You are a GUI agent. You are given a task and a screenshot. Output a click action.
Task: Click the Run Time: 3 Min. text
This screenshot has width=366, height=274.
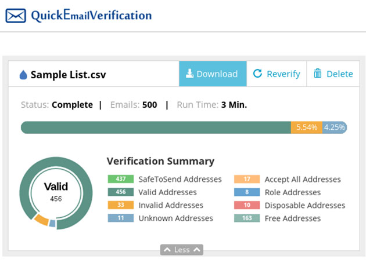point(212,105)
